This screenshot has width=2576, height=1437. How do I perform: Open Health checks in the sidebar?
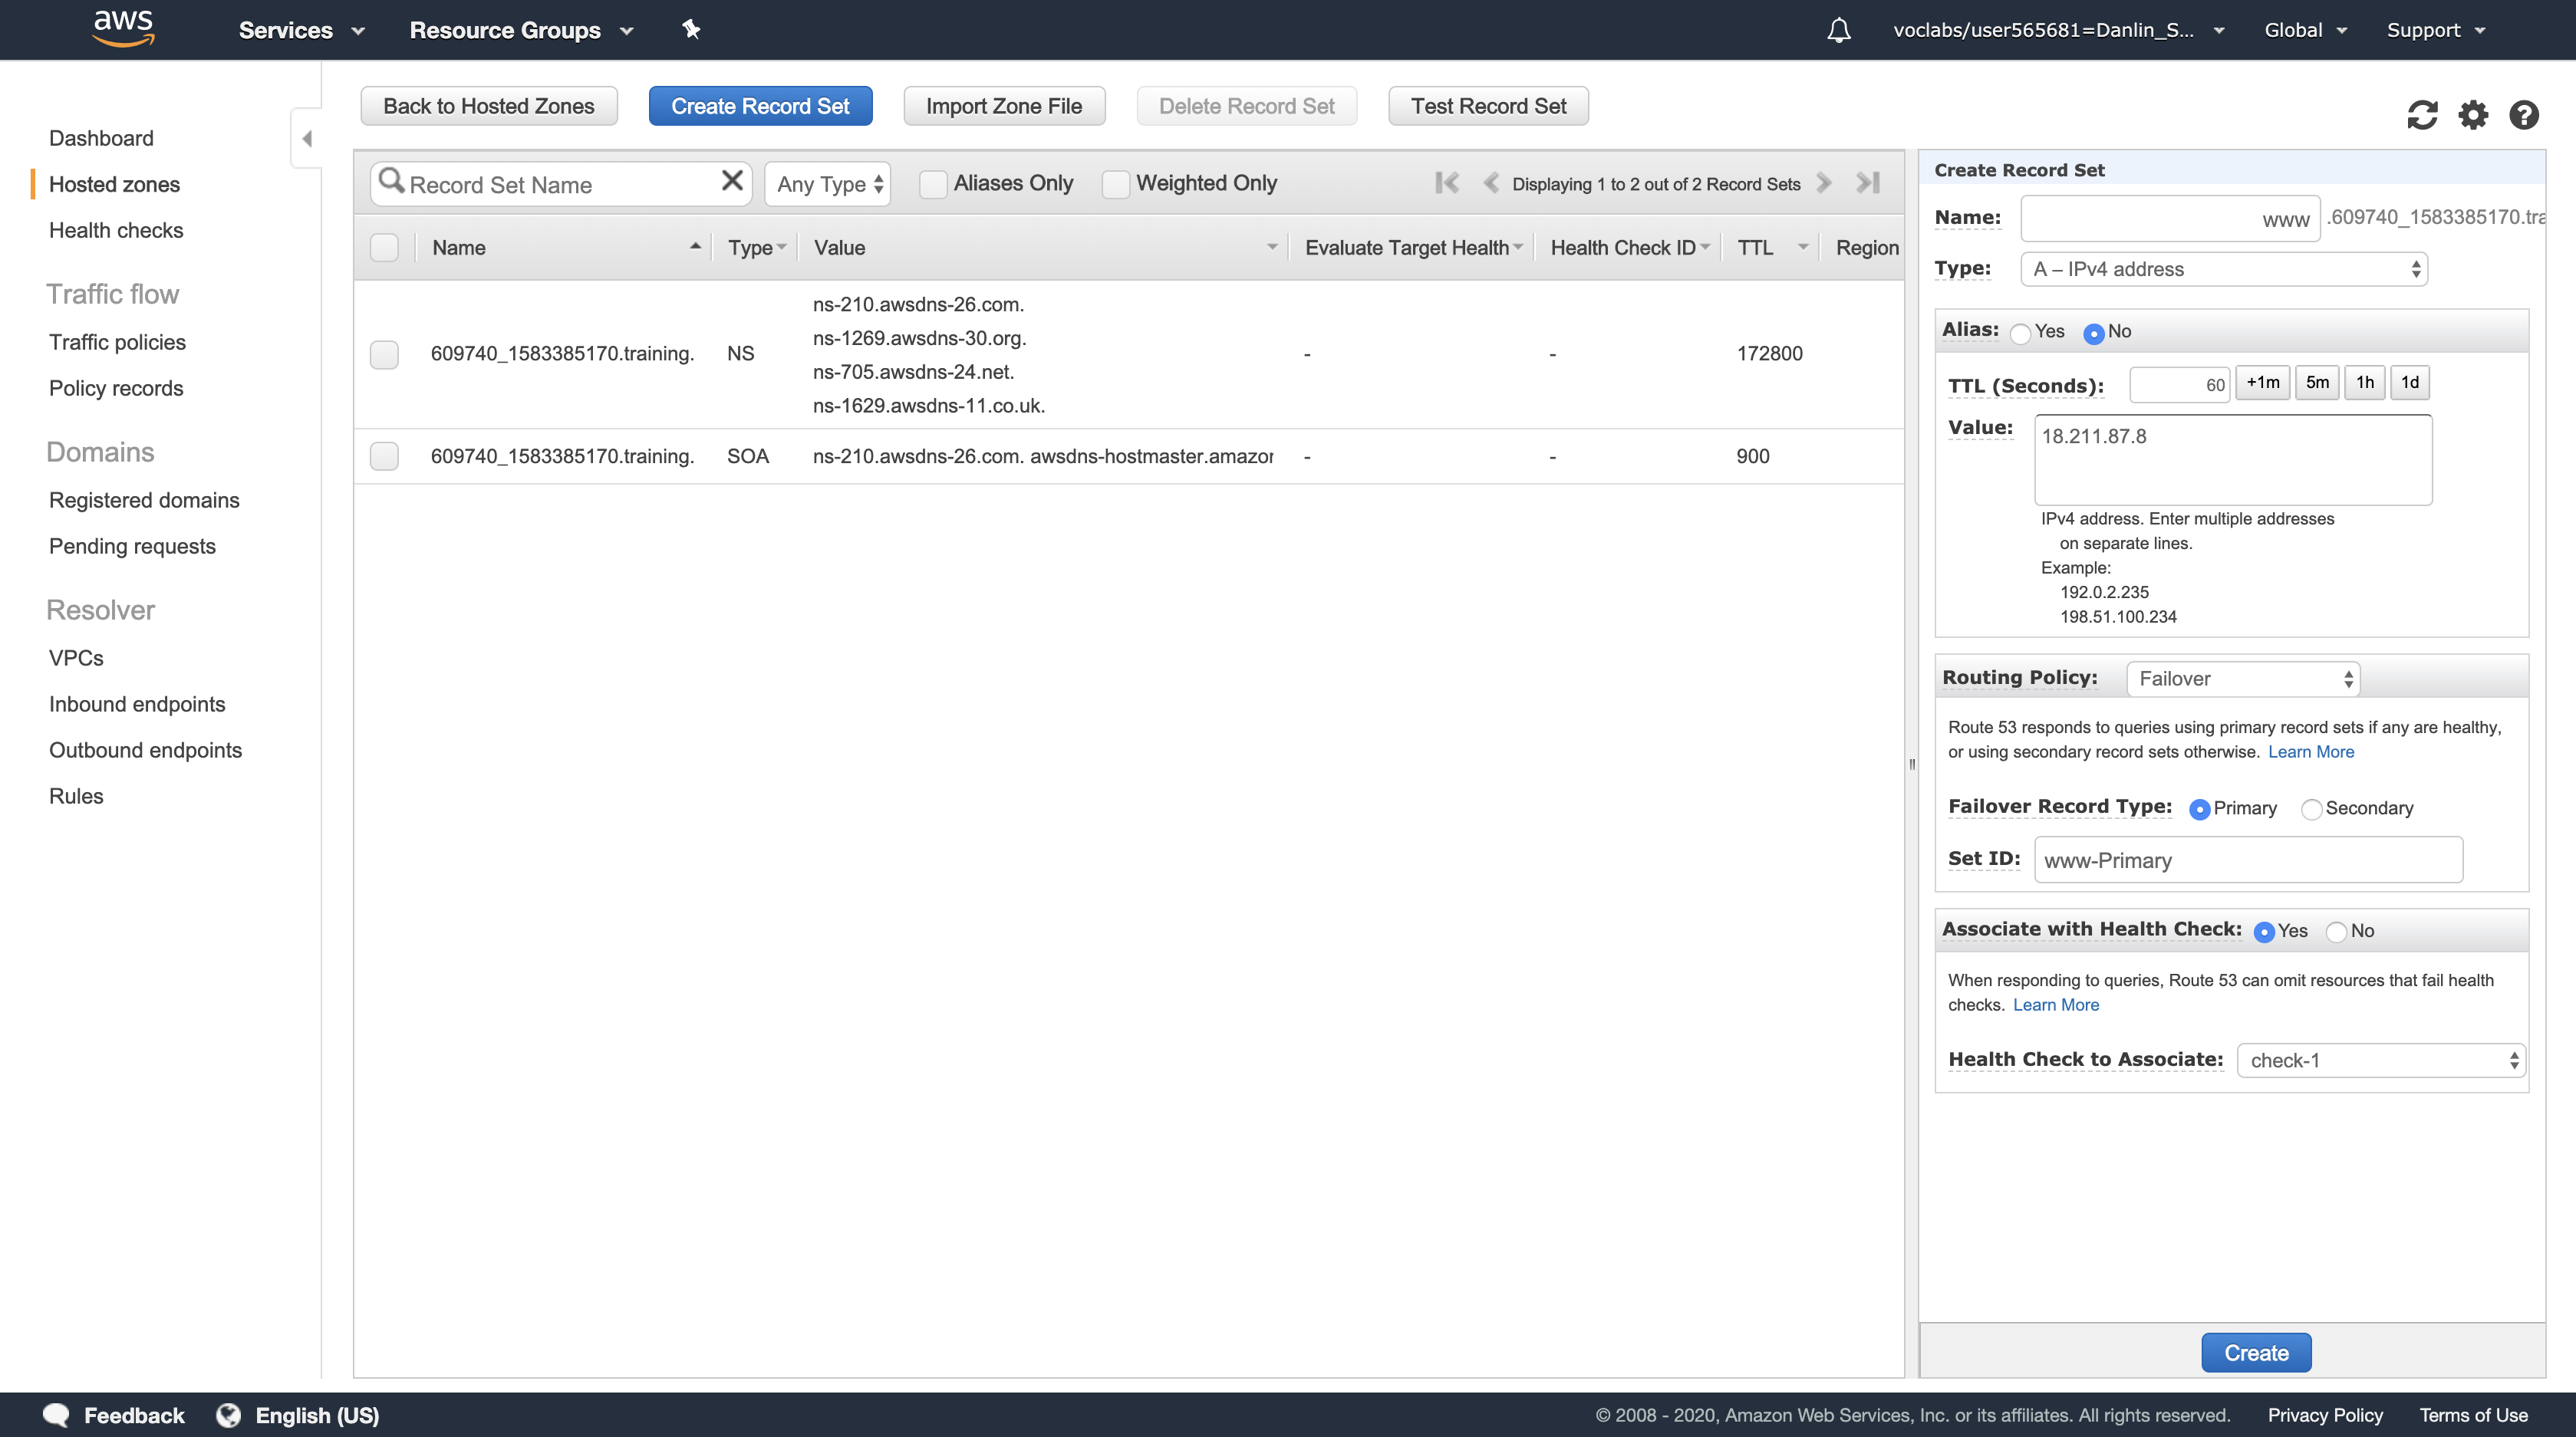116,230
